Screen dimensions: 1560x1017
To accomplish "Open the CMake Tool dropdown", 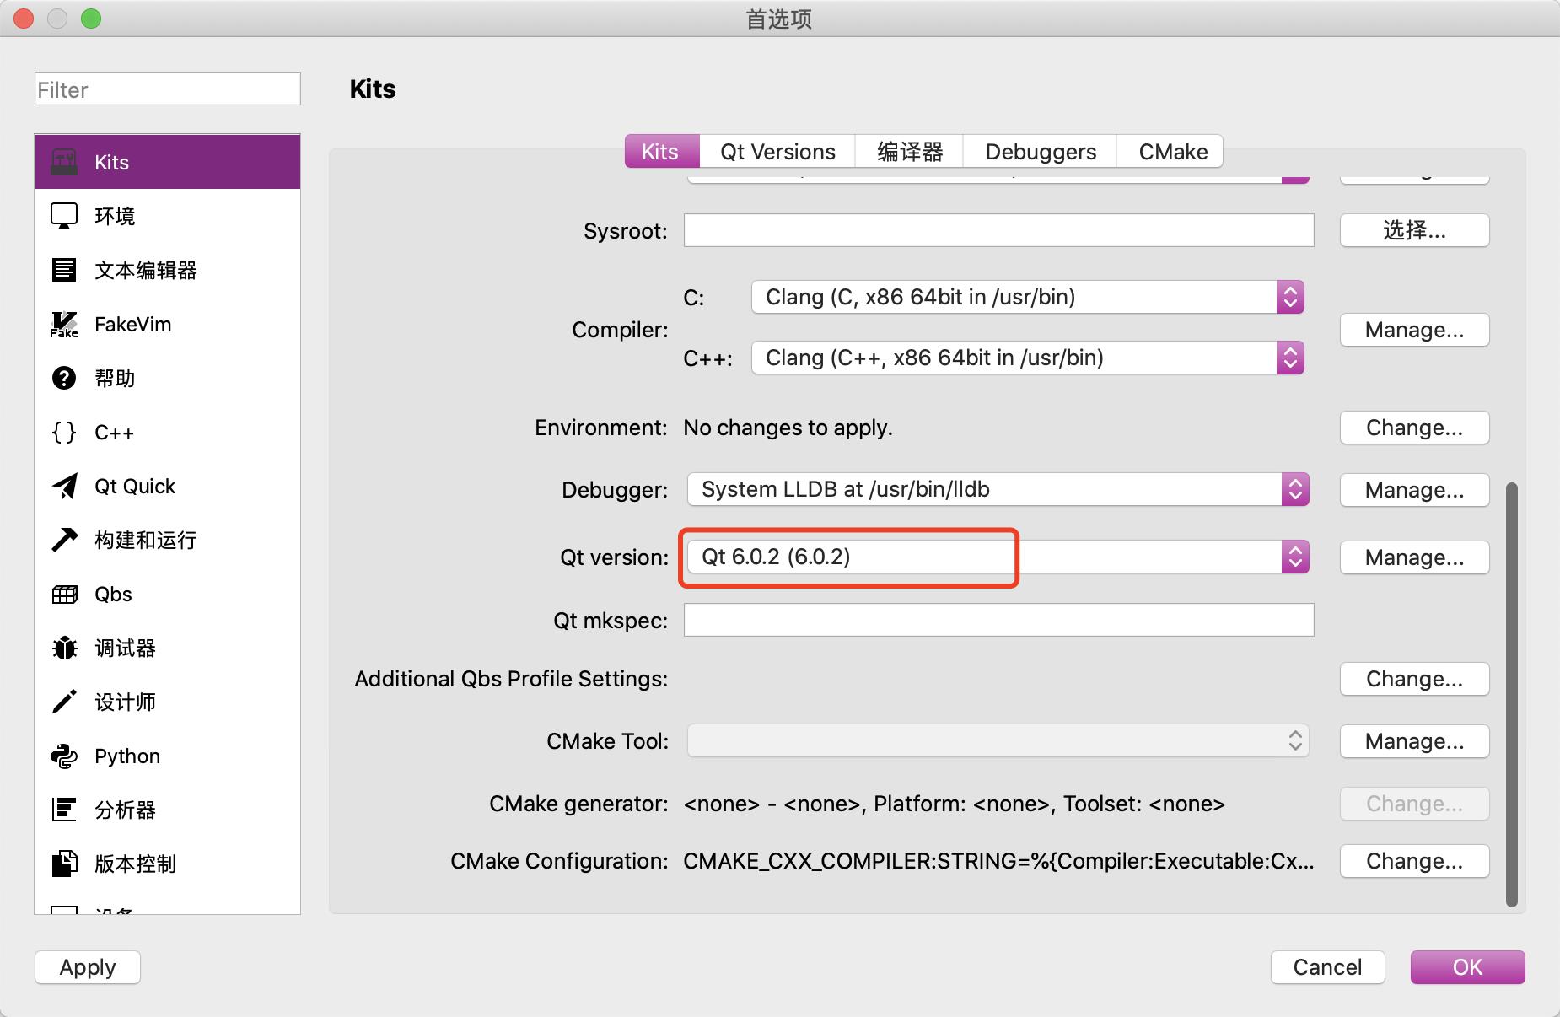I will tap(998, 740).
